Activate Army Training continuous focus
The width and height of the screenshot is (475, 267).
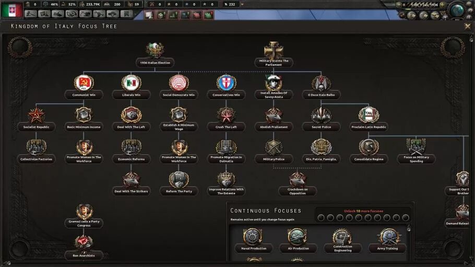[387, 240]
